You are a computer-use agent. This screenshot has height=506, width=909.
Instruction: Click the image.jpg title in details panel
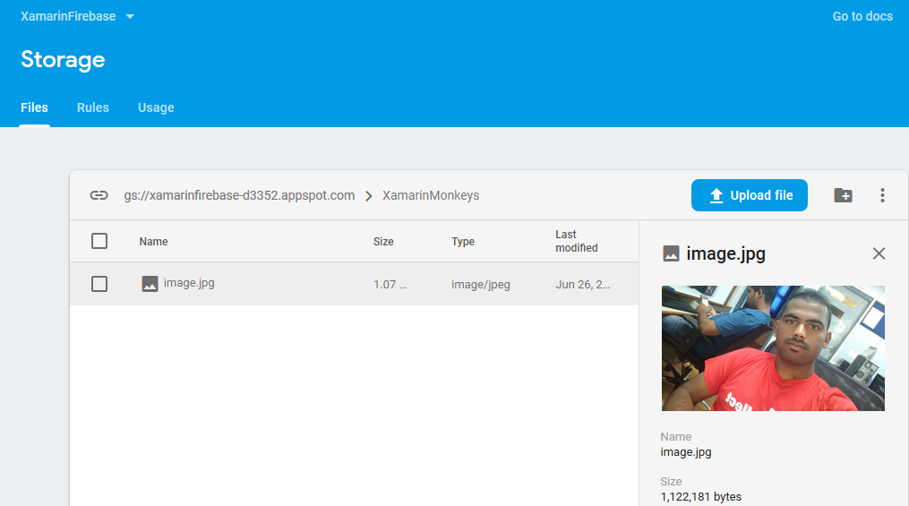tap(725, 253)
